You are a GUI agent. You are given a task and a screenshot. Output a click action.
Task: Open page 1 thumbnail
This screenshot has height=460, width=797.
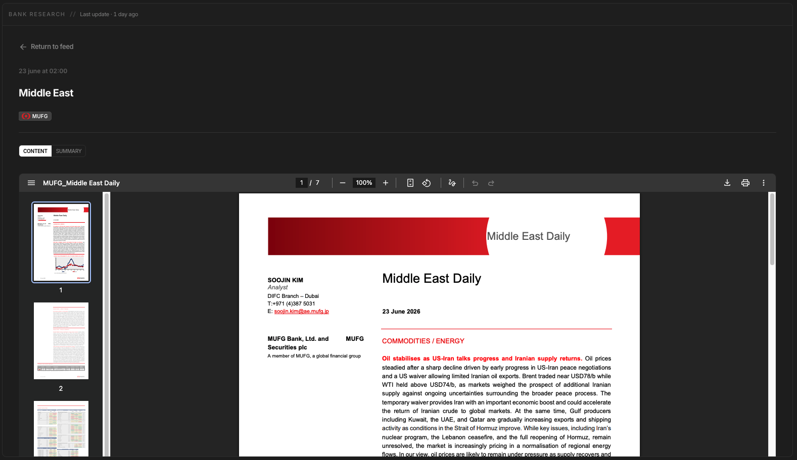(61, 242)
